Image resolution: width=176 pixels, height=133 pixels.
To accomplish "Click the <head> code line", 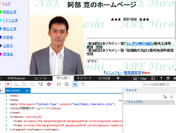I will pyautogui.click(x=14, y=100).
